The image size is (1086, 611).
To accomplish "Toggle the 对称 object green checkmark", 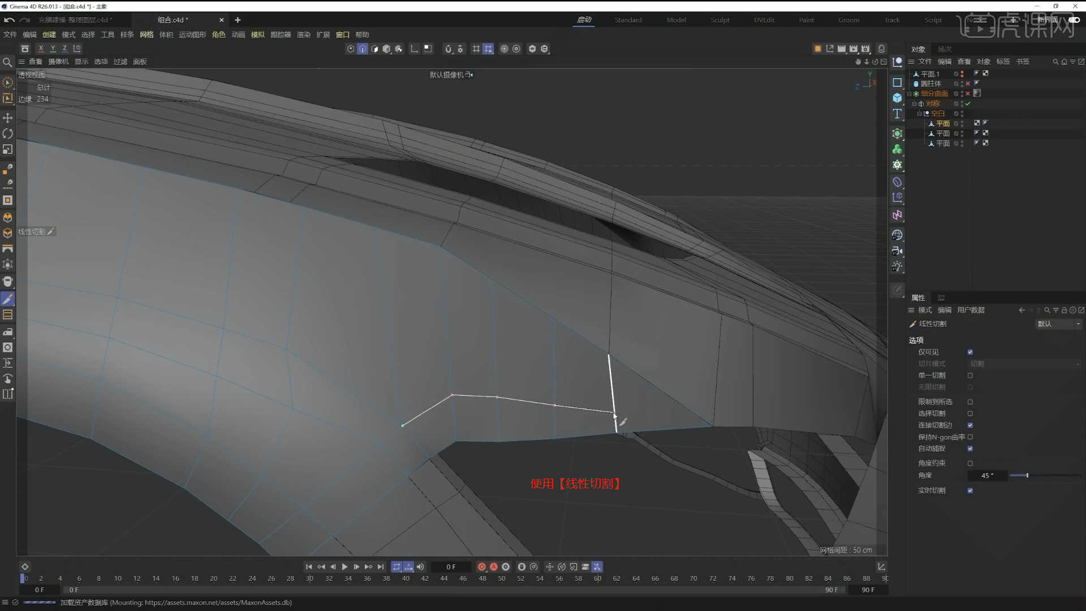I will tap(968, 104).
